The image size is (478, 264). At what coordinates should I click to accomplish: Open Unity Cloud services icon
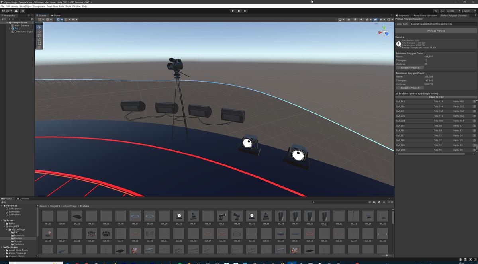[x=16, y=11]
